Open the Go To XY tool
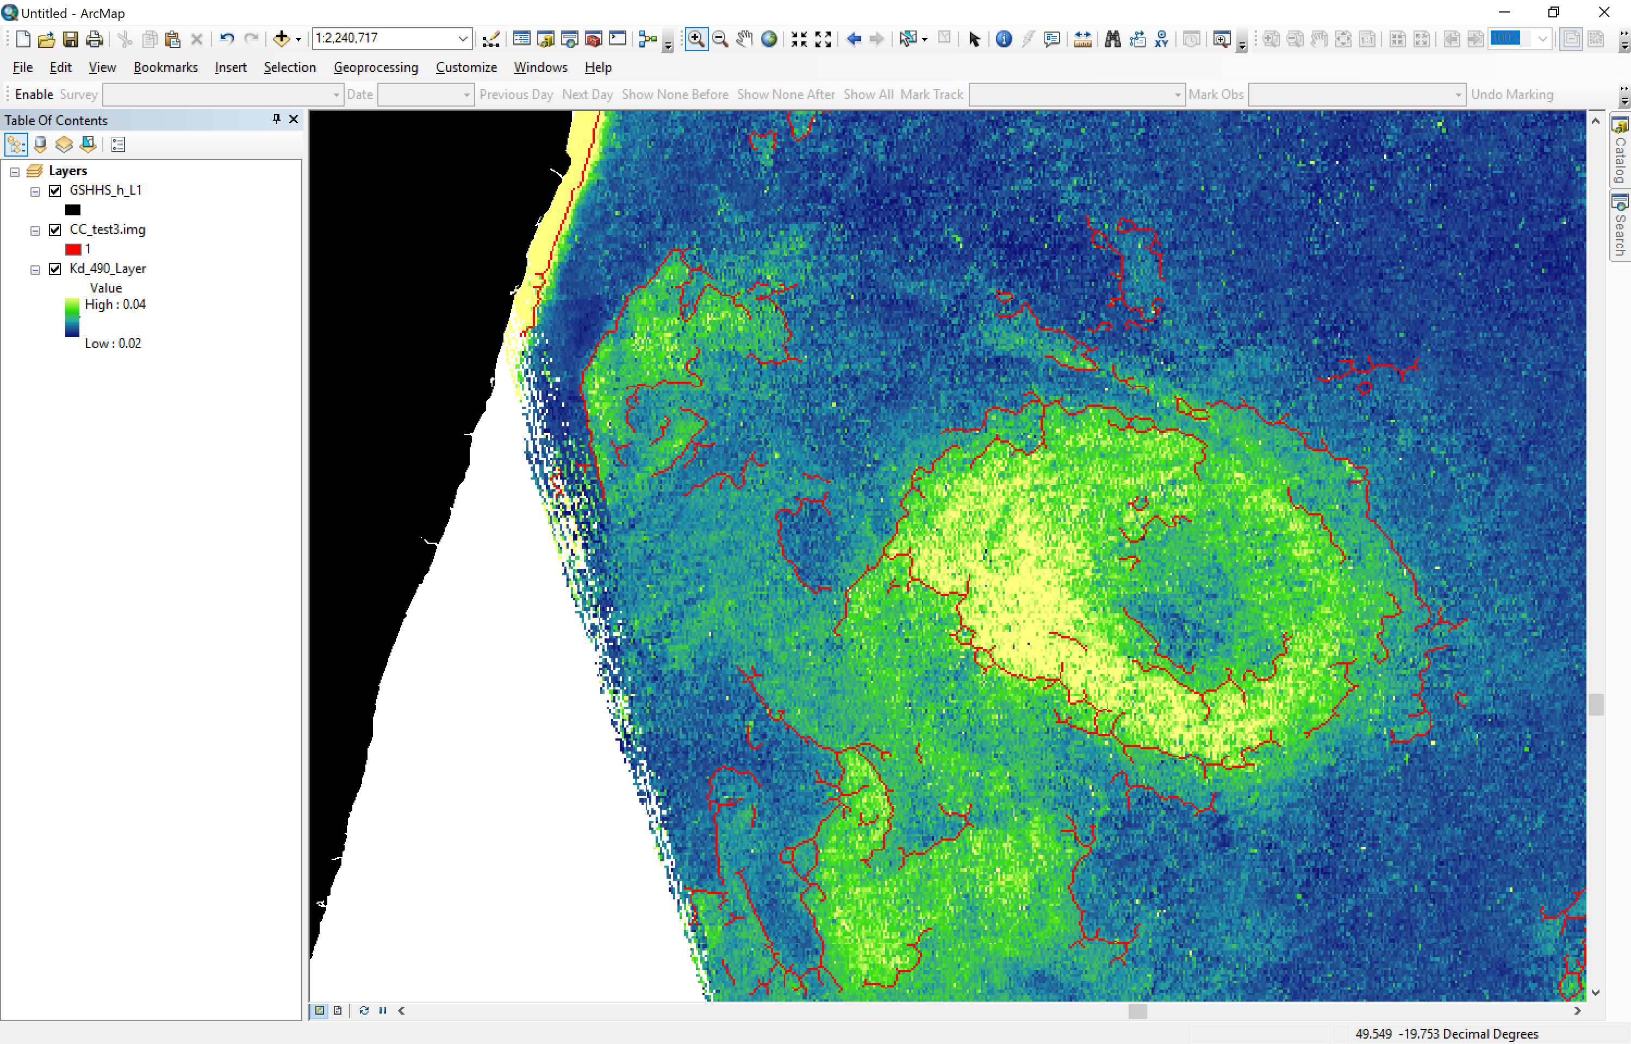Image resolution: width=1631 pixels, height=1044 pixels. [x=1161, y=39]
